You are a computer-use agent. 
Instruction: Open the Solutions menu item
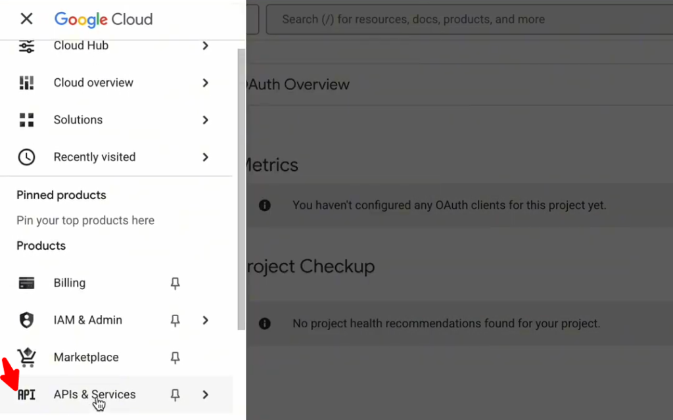click(78, 120)
